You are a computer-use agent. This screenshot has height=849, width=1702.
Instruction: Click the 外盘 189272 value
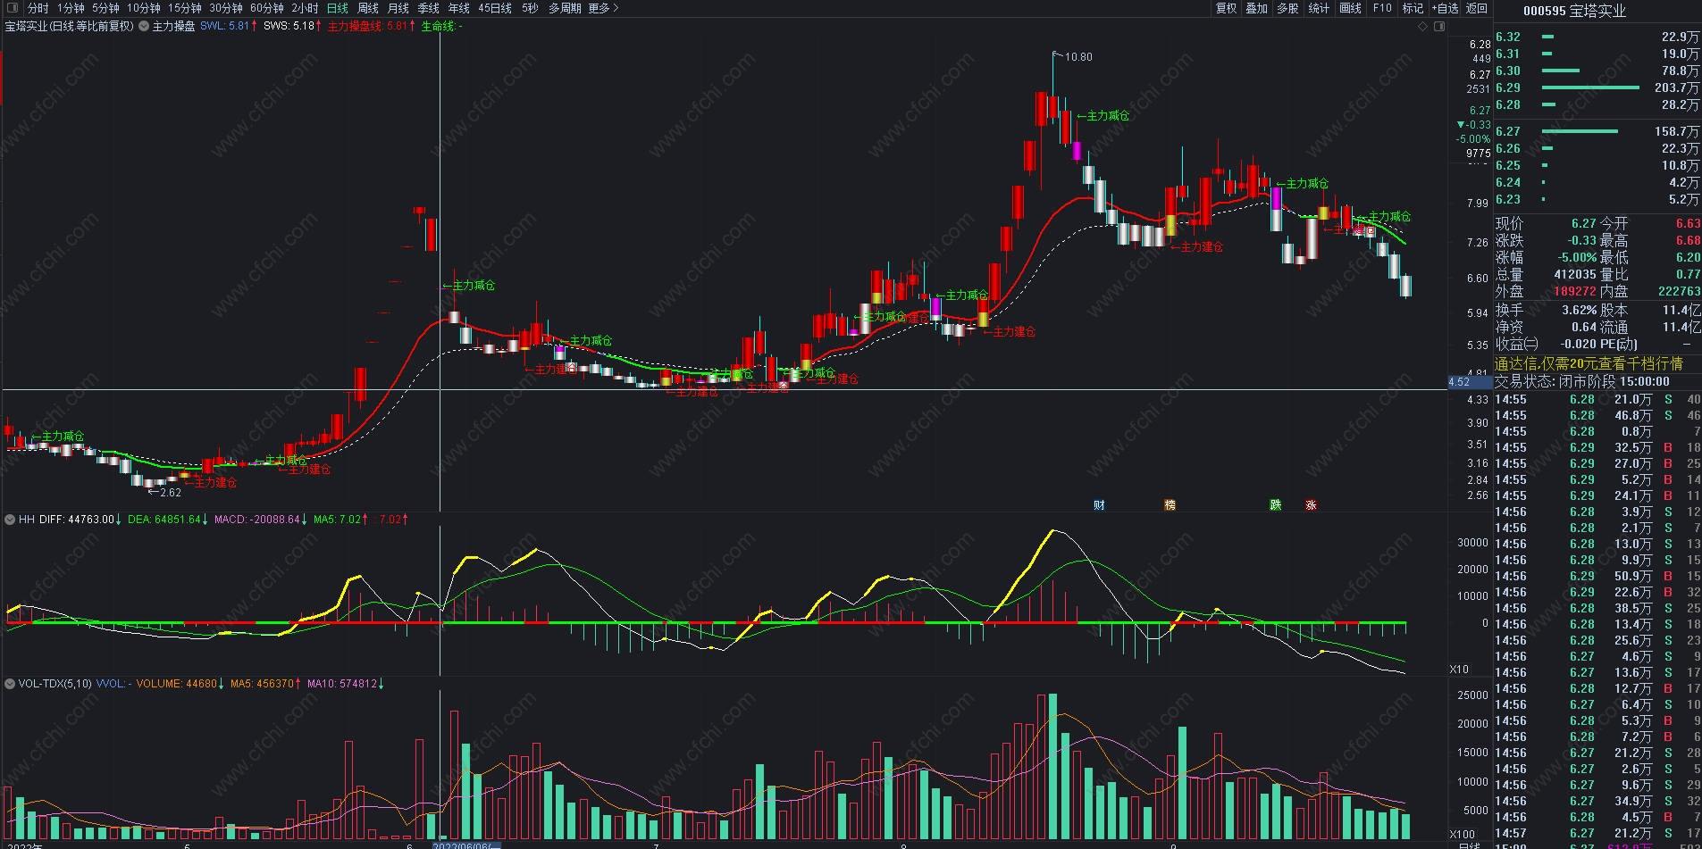tap(1575, 291)
